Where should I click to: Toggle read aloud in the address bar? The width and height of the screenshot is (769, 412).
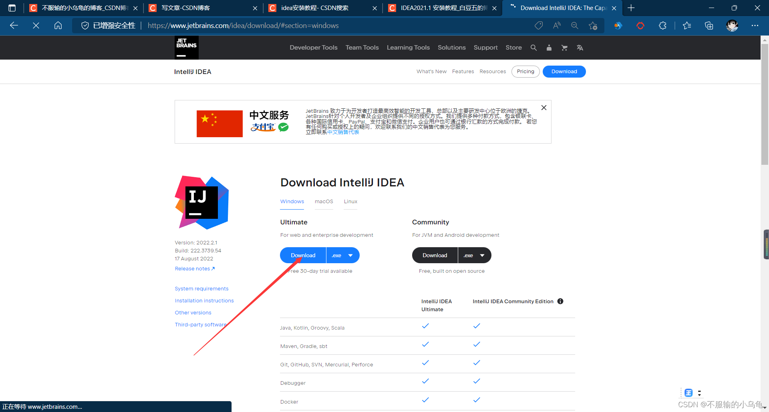(557, 26)
